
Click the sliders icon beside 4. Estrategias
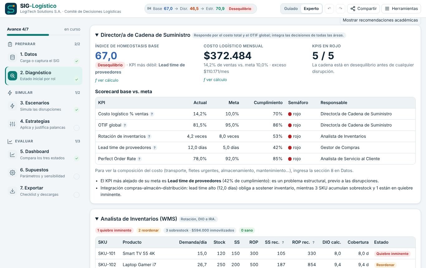click(x=12, y=124)
